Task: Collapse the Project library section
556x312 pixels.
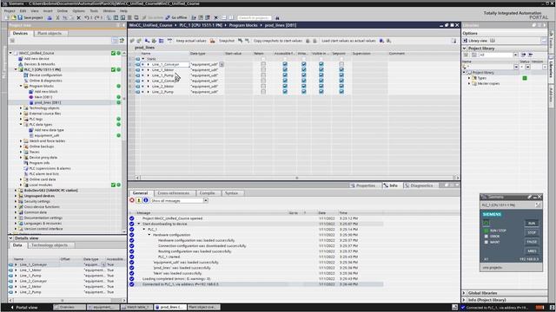Action: pyautogui.click(x=464, y=49)
